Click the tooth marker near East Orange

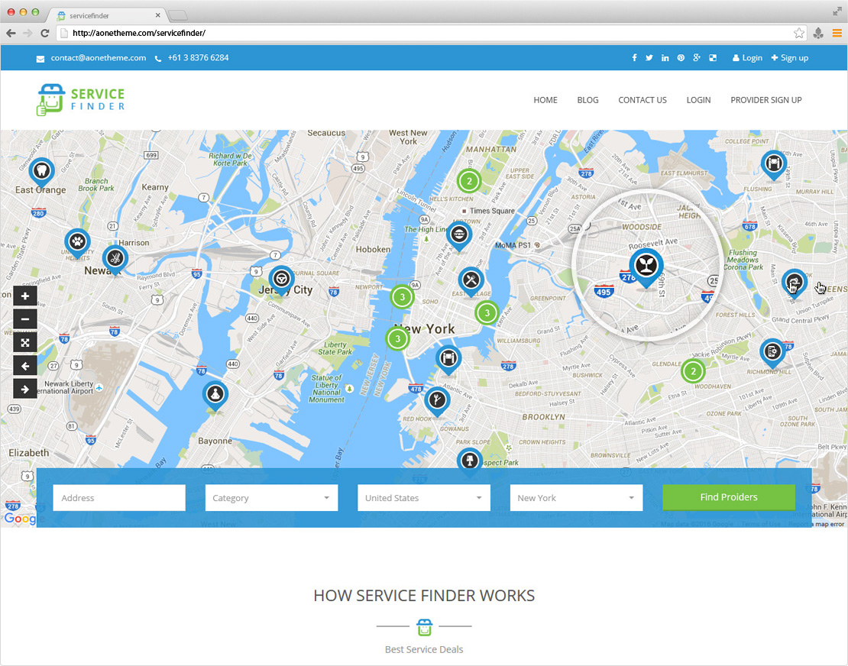coord(41,170)
